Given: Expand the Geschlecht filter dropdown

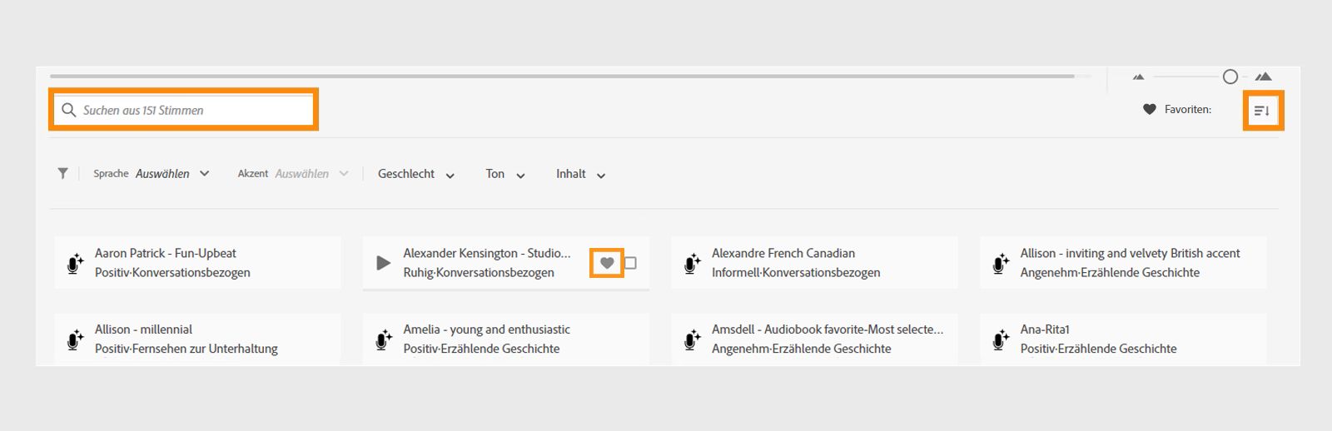Looking at the screenshot, I should pos(416,174).
